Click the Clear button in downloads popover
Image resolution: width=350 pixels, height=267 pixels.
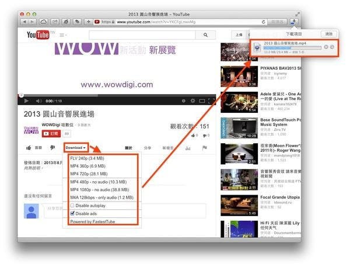[x=328, y=34]
